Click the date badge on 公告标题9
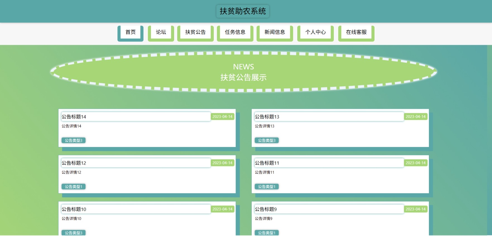This screenshot has height=236, width=492. tap(416, 209)
